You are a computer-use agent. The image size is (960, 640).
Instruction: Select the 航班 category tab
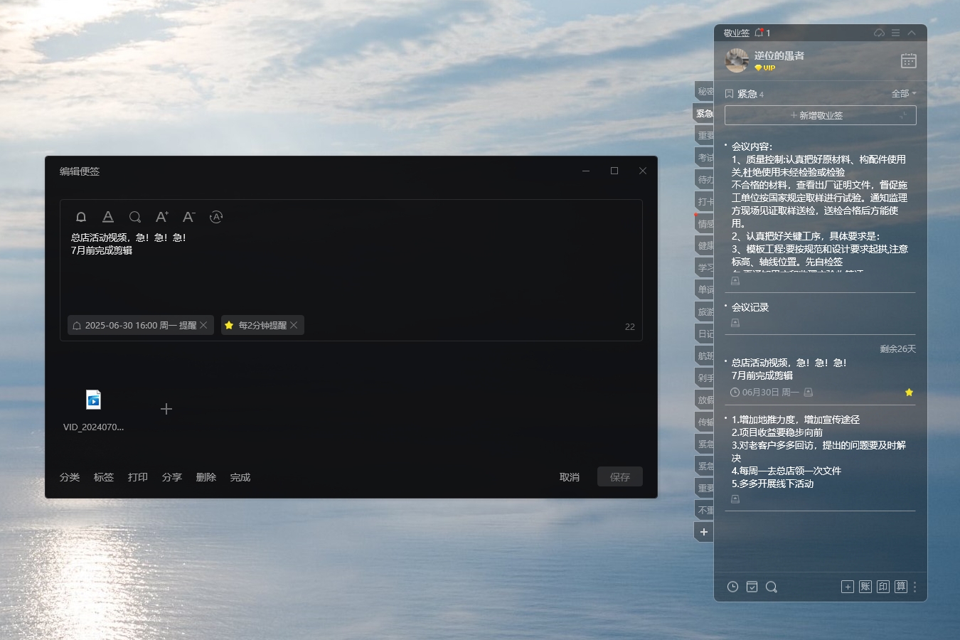point(704,356)
